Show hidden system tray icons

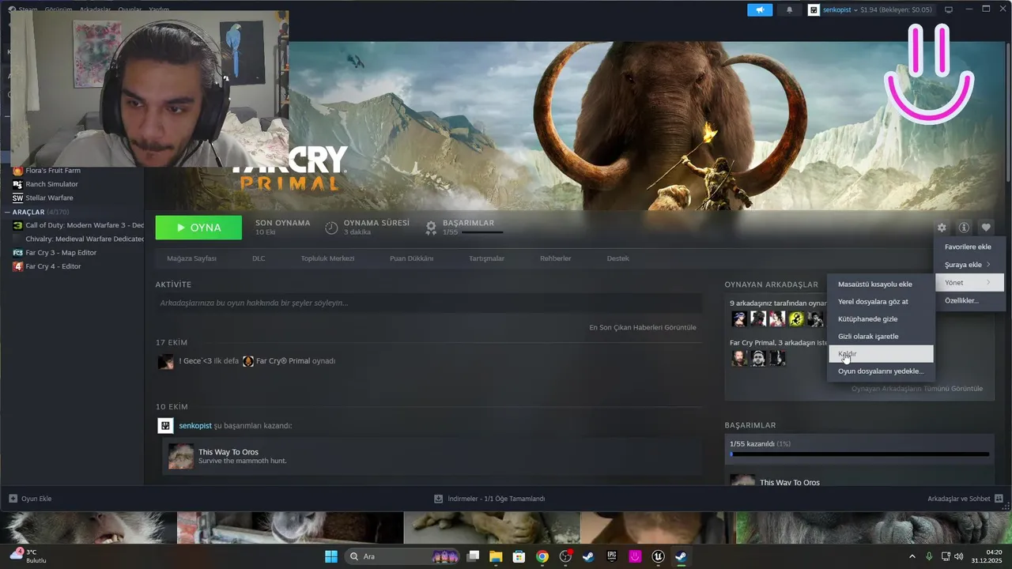pyautogui.click(x=912, y=556)
